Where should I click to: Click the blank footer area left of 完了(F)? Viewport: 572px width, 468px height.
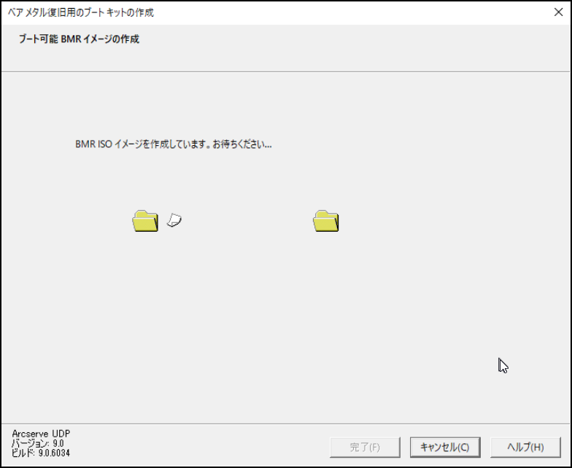point(197,448)
